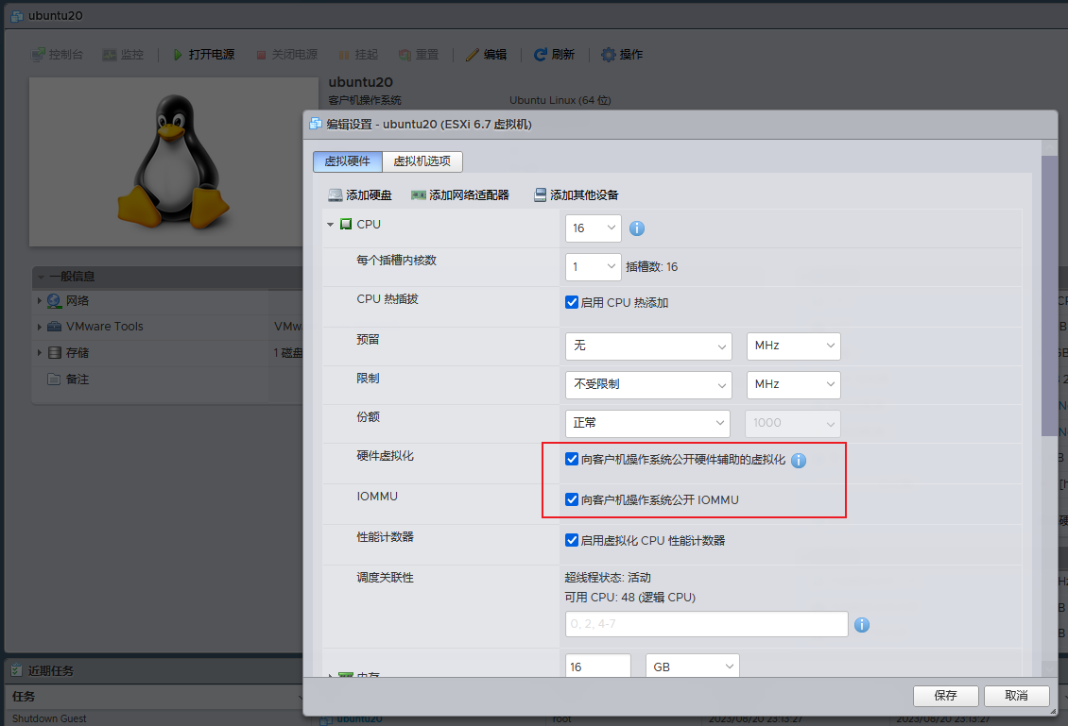The height and width of the screenshot is (726, 1068).
Task: Click the 任务 task column header
Action: coord(24,697)
